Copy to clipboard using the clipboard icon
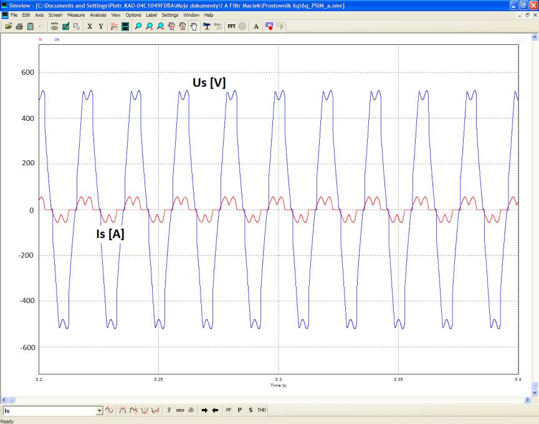The width and height of the screenshot is (539, 424). coord(31,26)
